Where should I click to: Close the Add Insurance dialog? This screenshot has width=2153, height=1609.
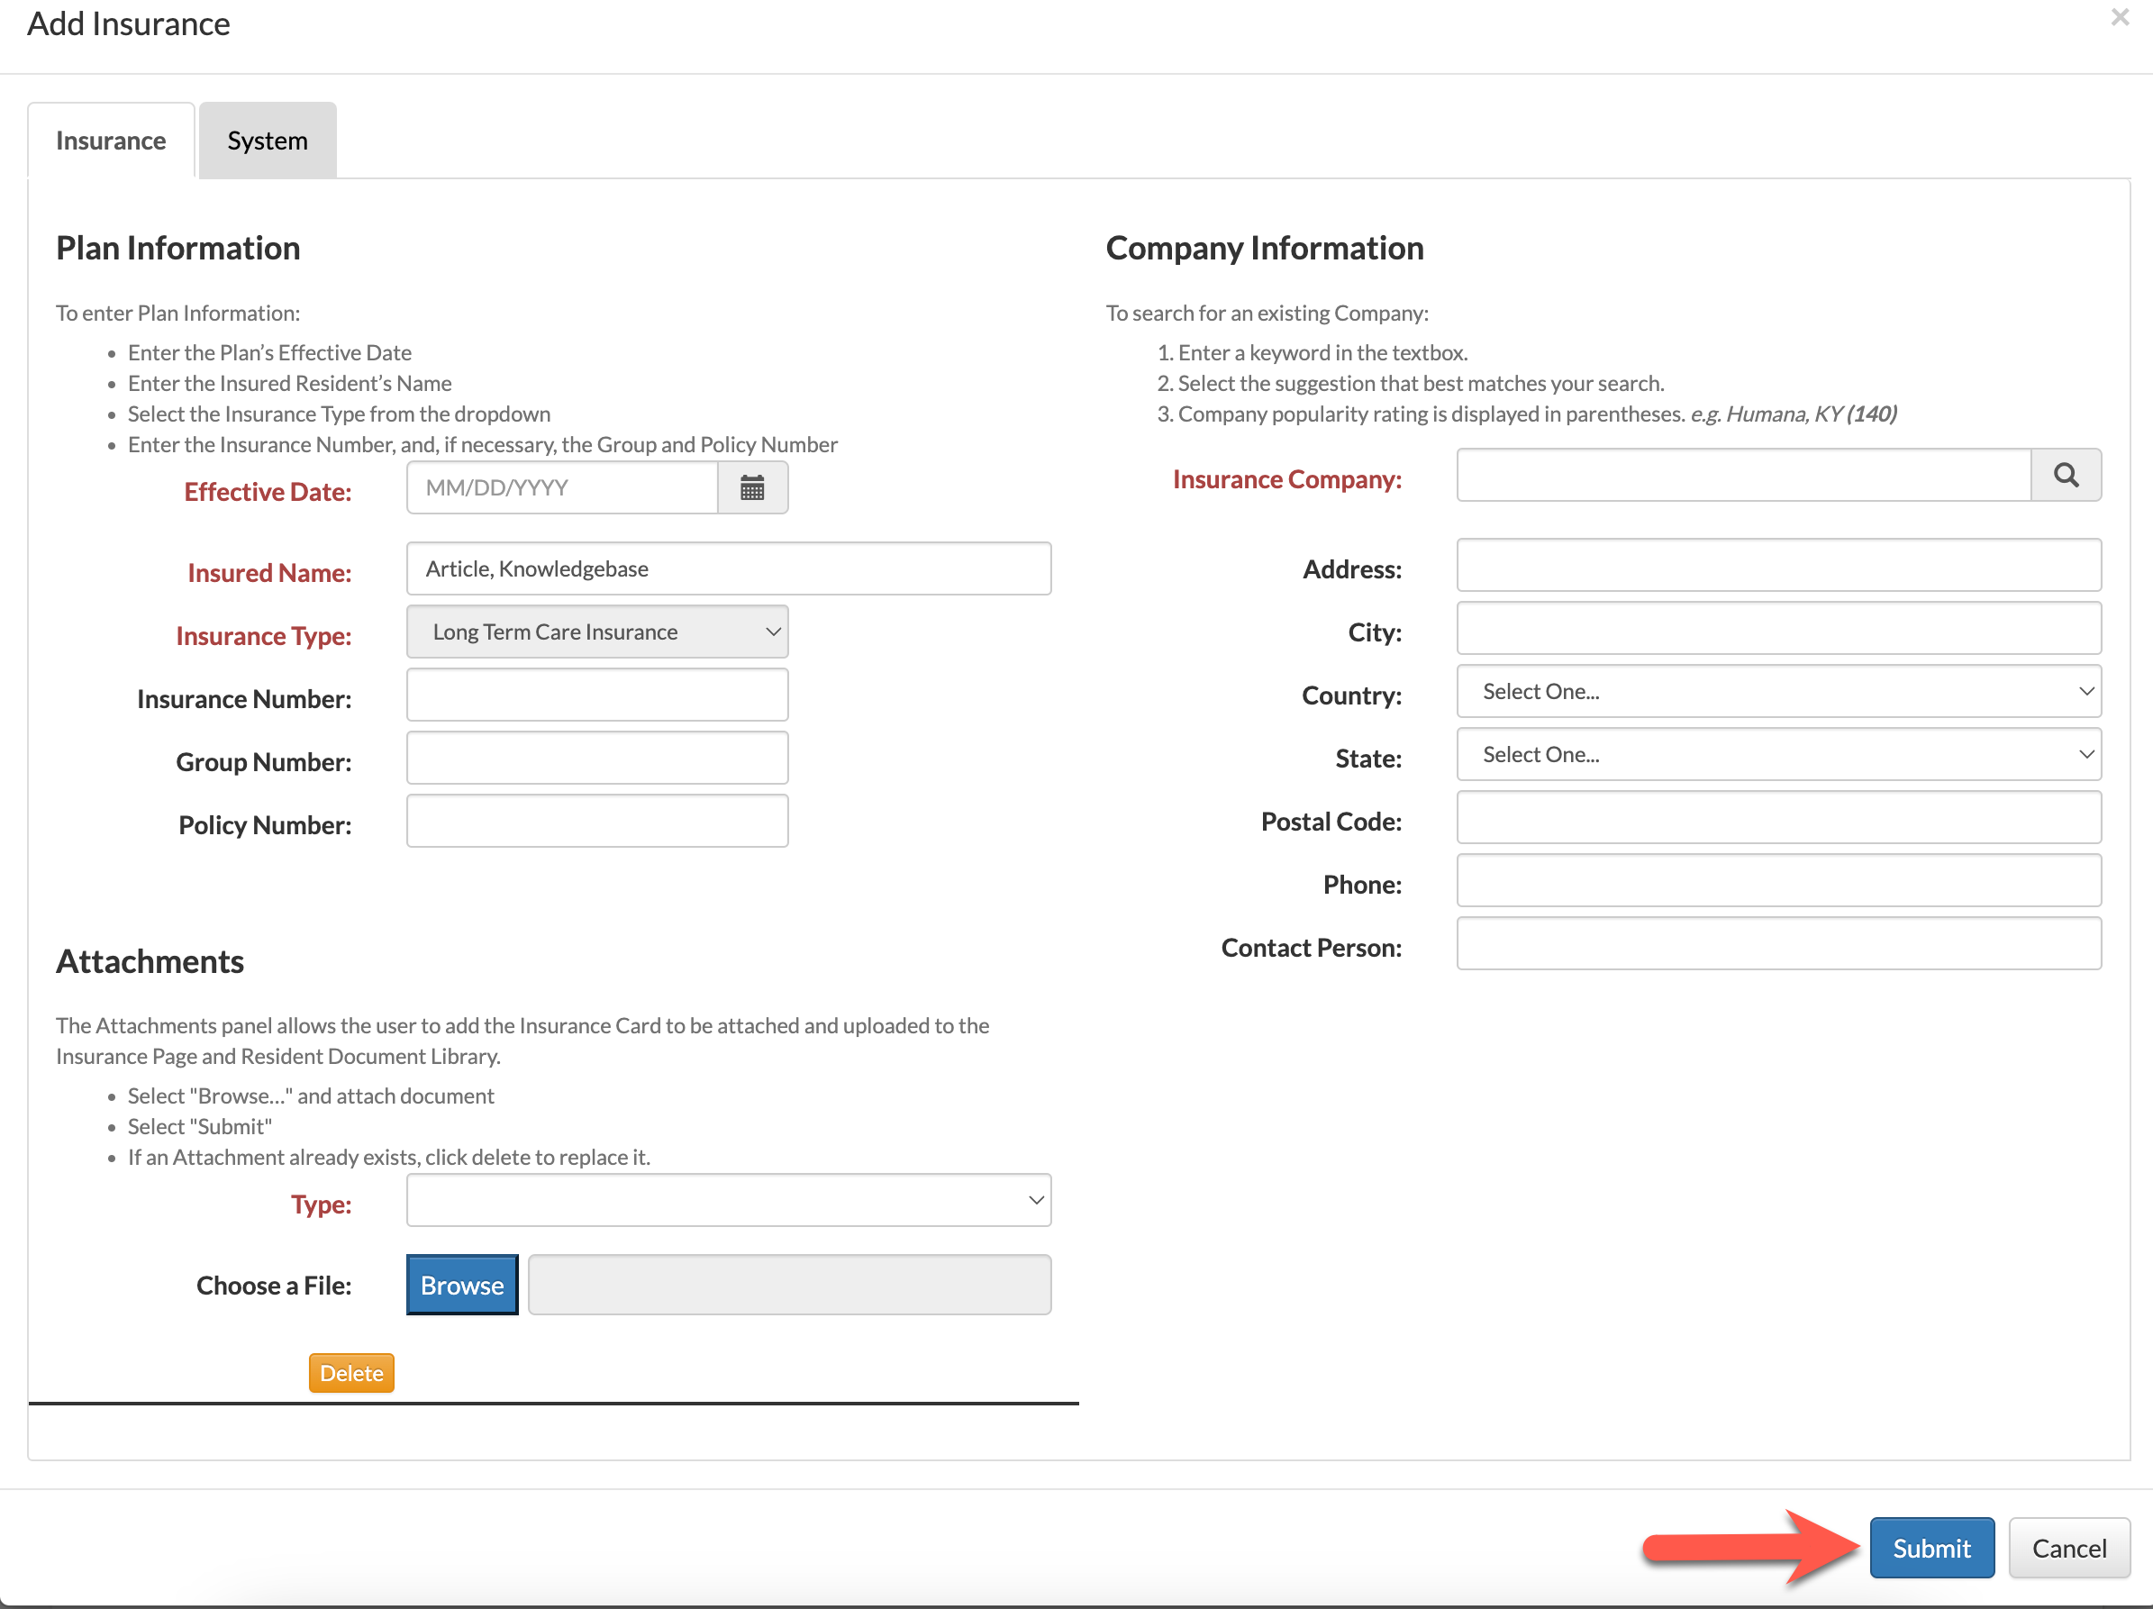coord(2120,17)
